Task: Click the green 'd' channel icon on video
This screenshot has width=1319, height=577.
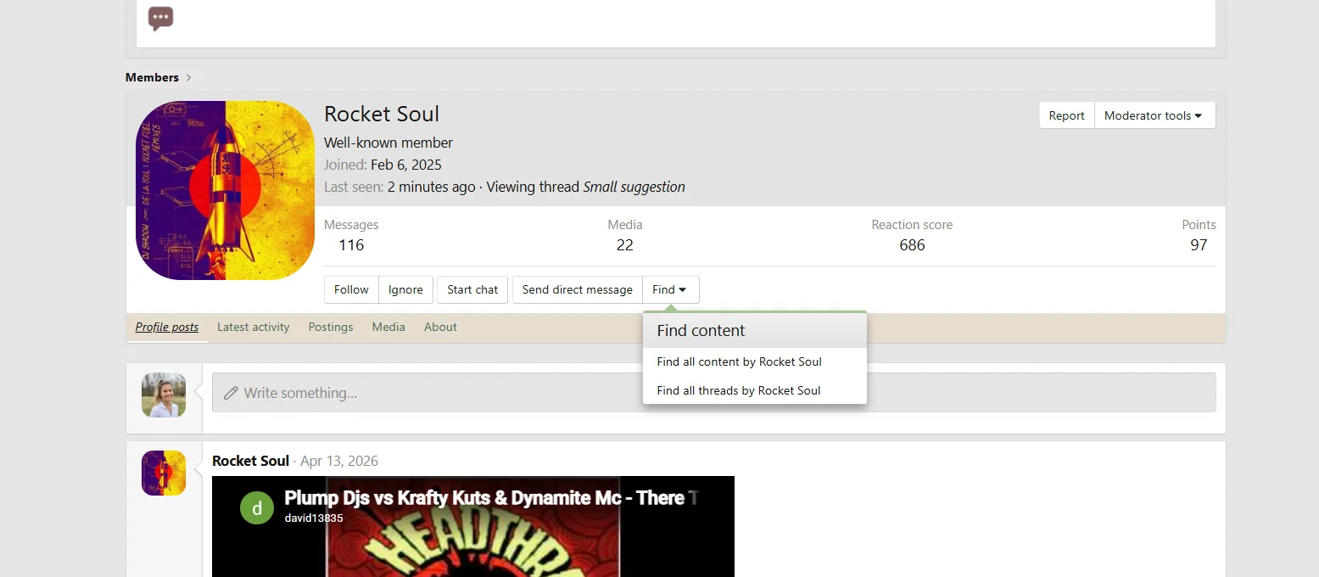Action: coord(257,507)
